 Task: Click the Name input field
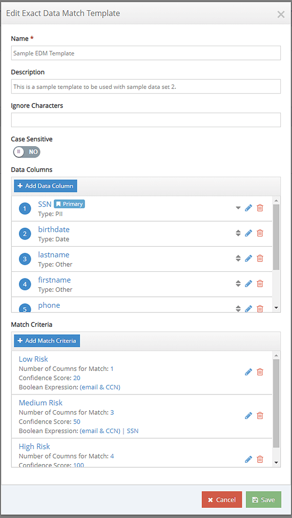click(x=146, y=53)
